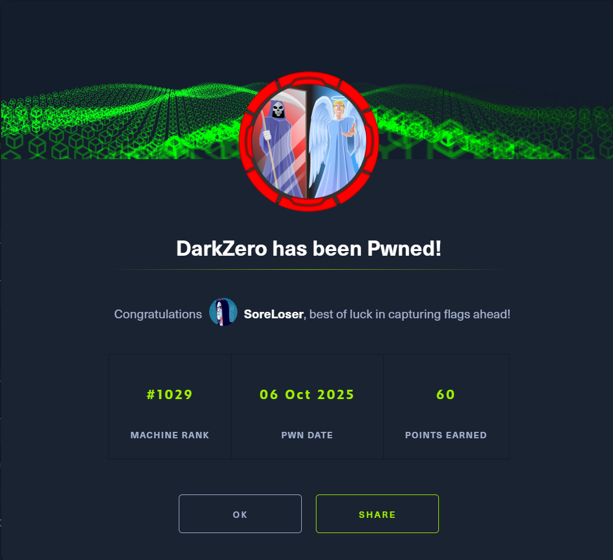Dismiss the dialog with OK

point(240,514)
